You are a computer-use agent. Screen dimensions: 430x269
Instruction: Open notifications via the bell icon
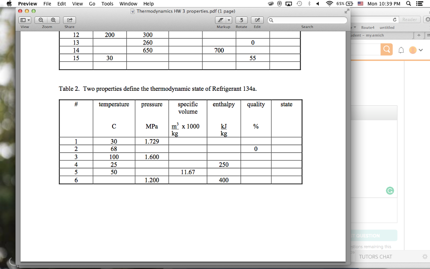(x=401, y=50)
